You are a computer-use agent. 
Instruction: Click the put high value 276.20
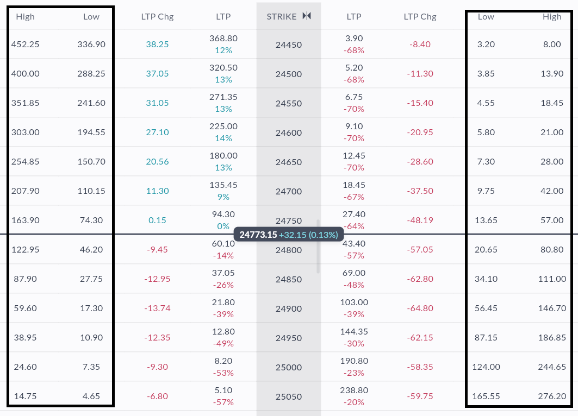[x=552, y=396]
